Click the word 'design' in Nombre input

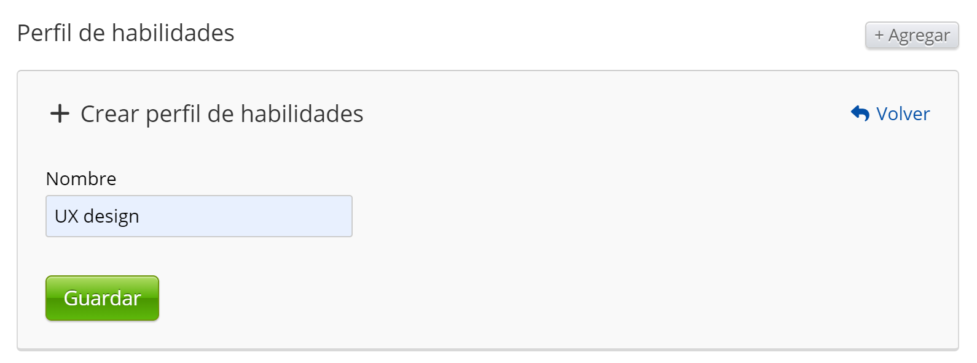pos(111,216)
